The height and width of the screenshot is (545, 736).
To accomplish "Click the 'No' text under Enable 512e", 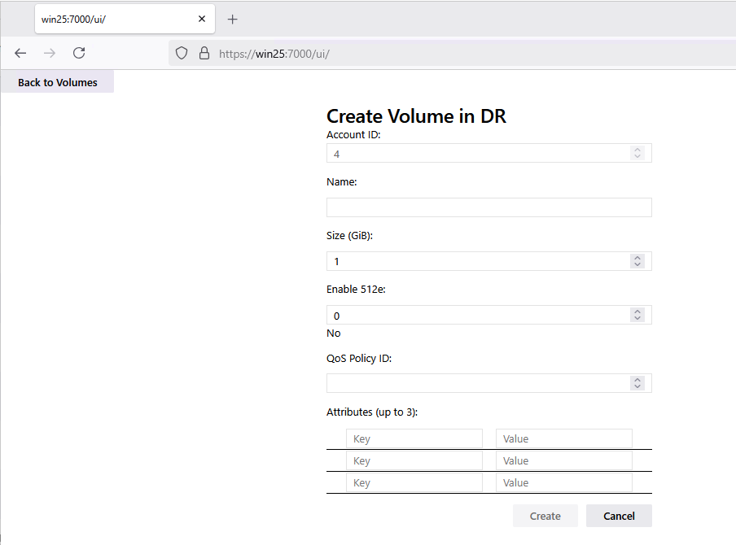I will pyautogui.click(x=333, y=334).
